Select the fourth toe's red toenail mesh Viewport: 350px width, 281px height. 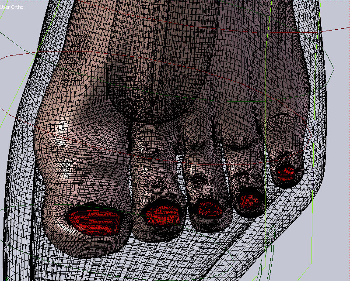[250, 201]
